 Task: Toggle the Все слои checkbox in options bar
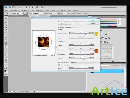(x=83, y=13)
